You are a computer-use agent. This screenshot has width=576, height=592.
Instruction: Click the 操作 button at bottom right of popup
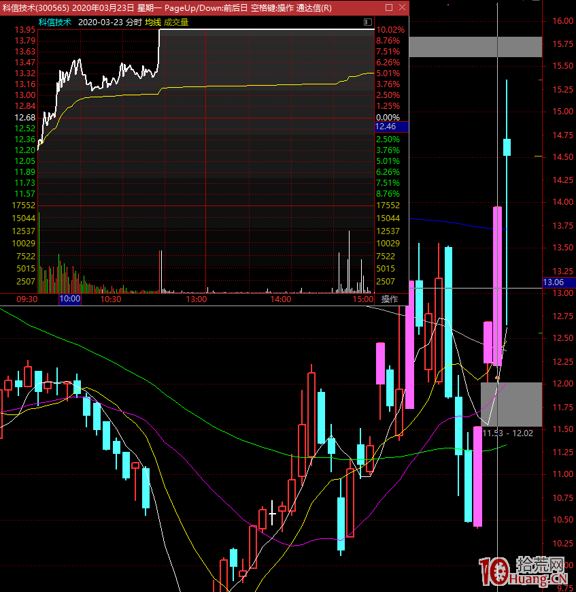coord(390,299)
